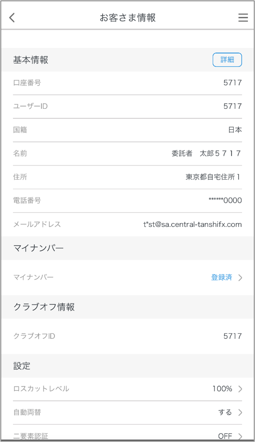255x442 pixels.
Task: Select the 100% loss-cut level value
Action: click(x=222, y=389)
